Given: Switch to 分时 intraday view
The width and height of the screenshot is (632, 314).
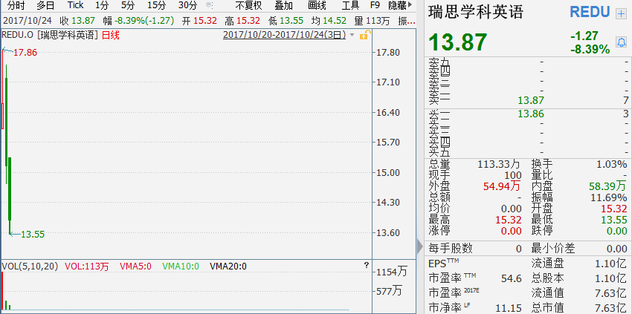Looking at the screenshot, I should pos(16,5).
